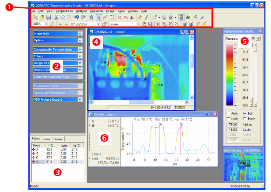Screen dimensions: 271x192
Task: Click the image window scroll-up arrow
Action: coord(192,38)
